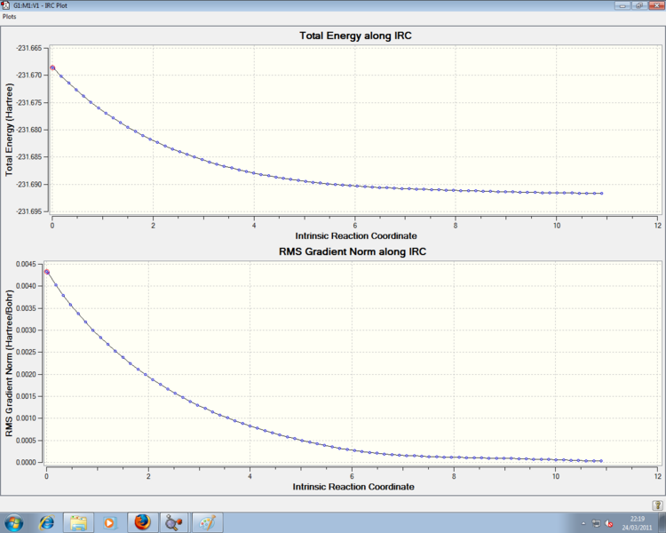Screen dimensions: 666x533
Task: Click the IRC Plot window title icon
Action: pyautogui.click(x=5, y=5)
